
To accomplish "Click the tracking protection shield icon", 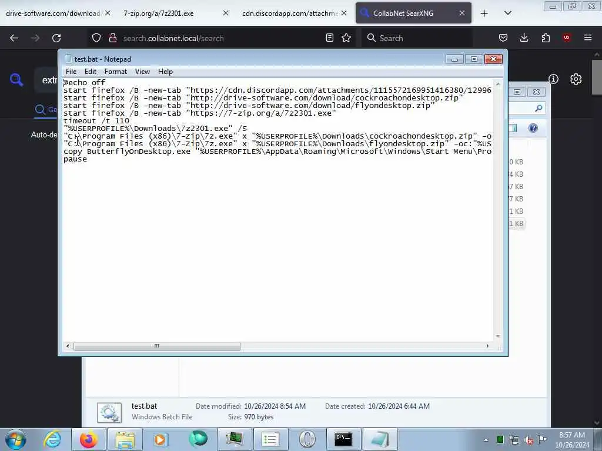I will [96, 38].
